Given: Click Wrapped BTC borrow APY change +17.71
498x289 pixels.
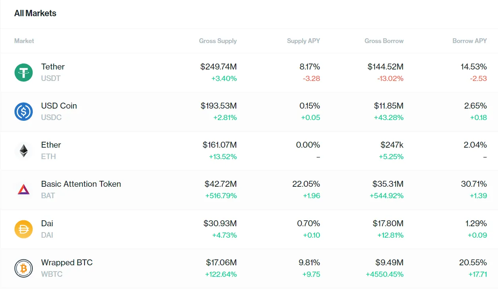Looking at the screenshot, I should (478, 274).
